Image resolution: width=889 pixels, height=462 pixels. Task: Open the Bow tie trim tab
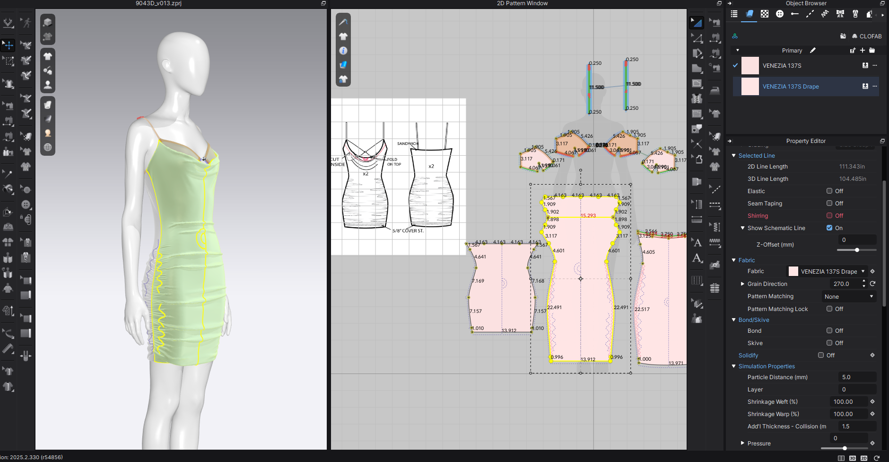pos(840,14)
